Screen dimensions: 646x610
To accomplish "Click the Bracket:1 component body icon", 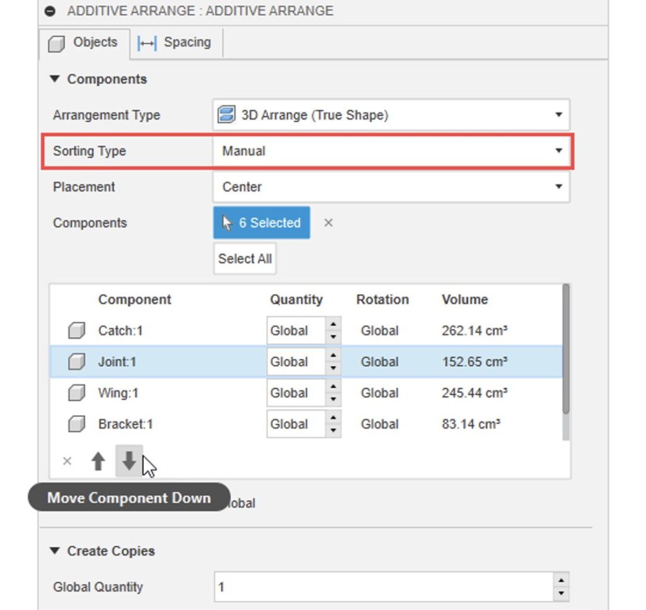I will [76, 424].
